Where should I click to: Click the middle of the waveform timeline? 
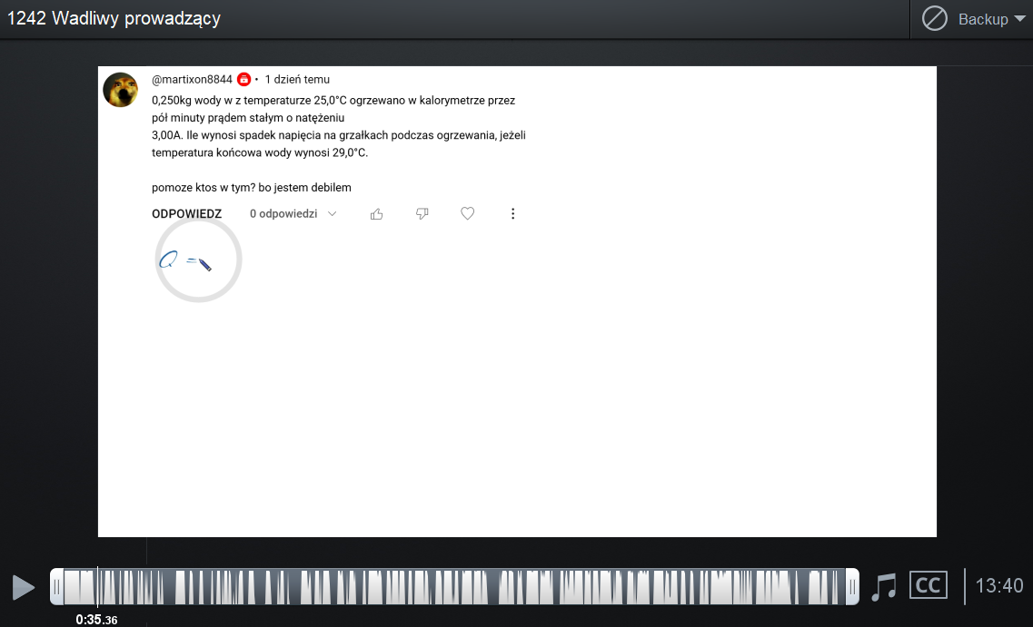[x=454, y=587]
